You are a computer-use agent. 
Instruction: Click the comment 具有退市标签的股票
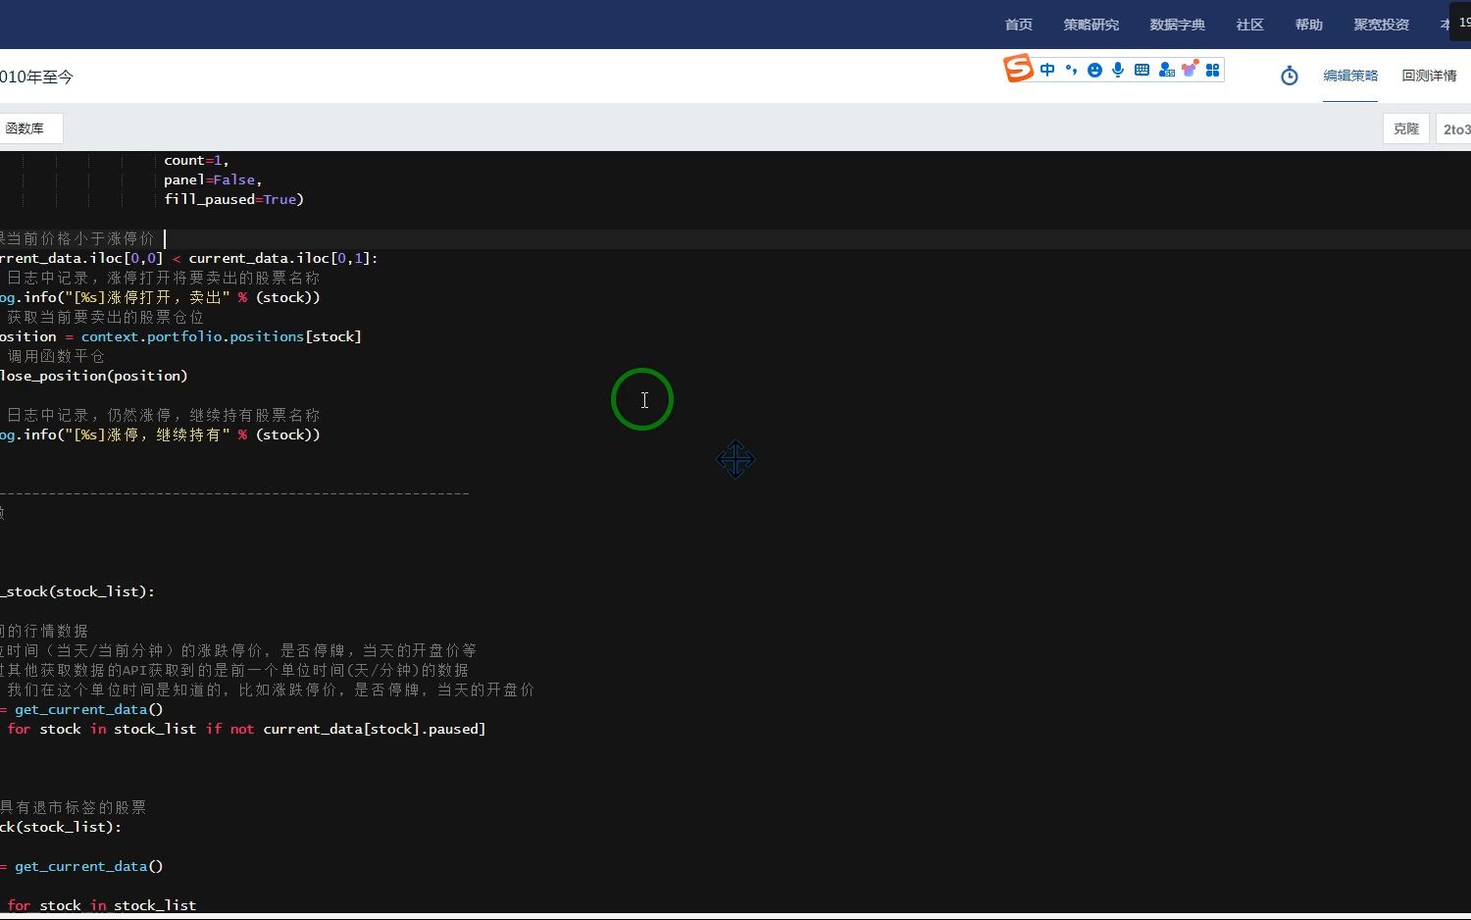73,807
